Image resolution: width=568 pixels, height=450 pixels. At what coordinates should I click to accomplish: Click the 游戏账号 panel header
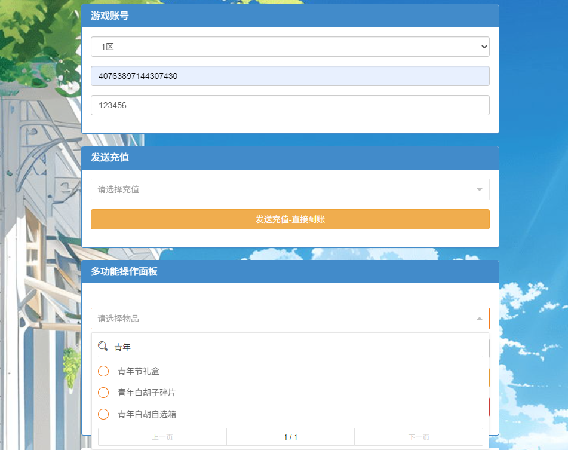(290, 16)
